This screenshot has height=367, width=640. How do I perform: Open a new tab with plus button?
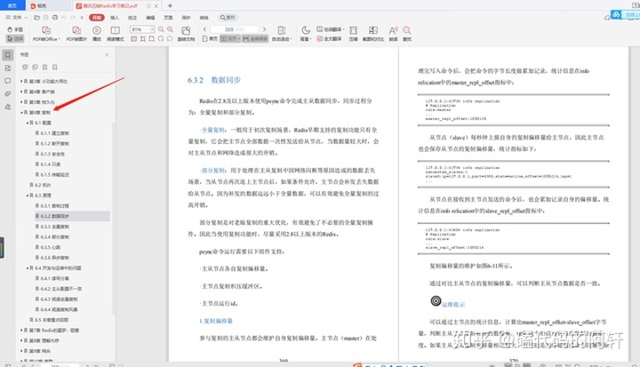(x=170, y=5)
